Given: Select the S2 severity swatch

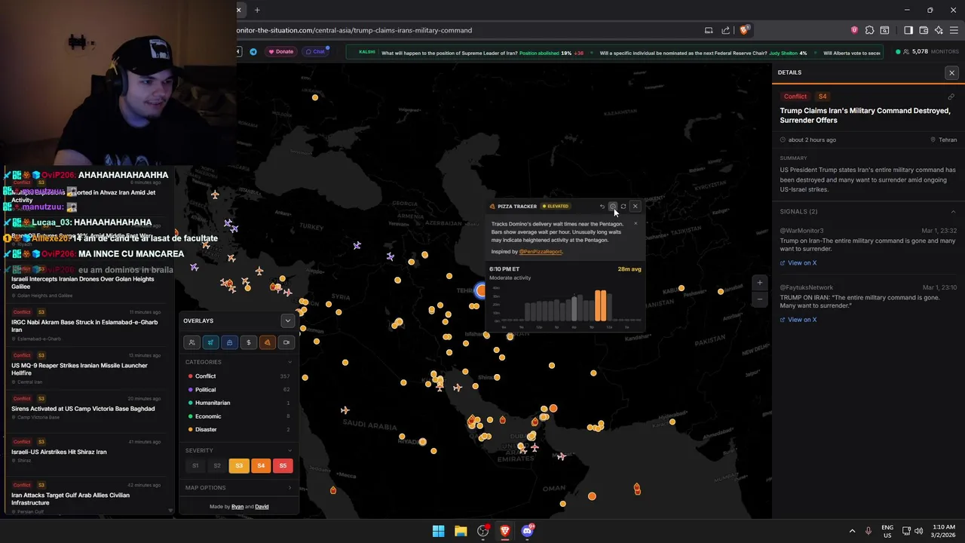Looking at the screenshot, I should (217, 465).
